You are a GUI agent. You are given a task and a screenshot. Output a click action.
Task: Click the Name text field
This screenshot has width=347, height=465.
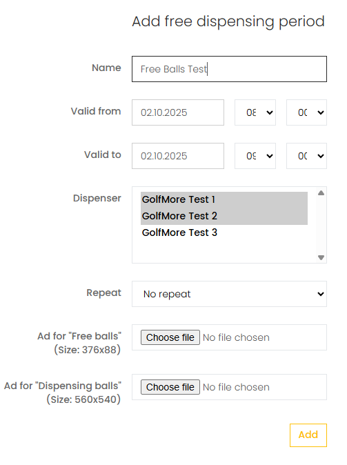229,69
